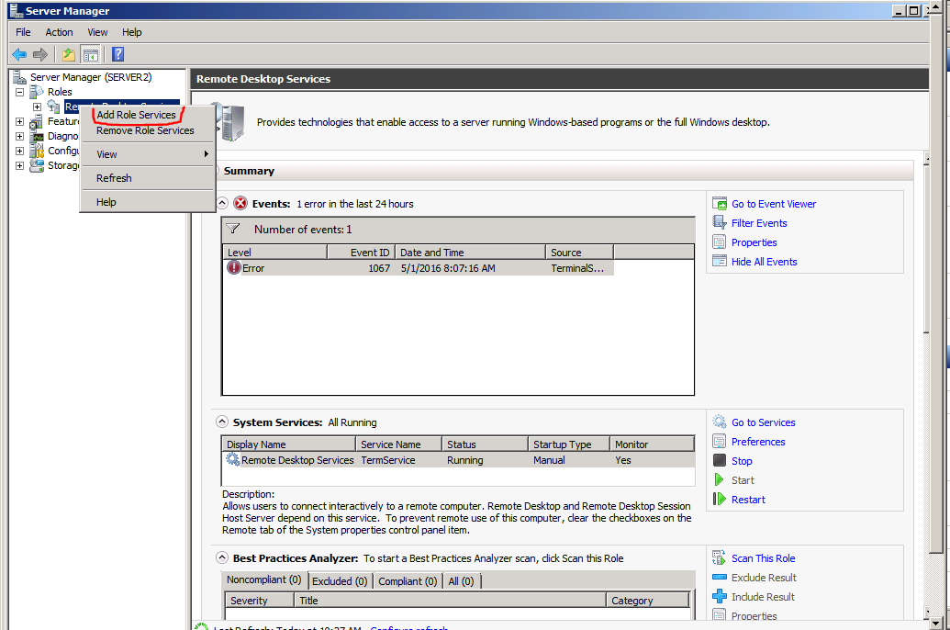This screenshot has width=950, height=630.
Task: Expand the Features tree node
Action: (19, 121)
